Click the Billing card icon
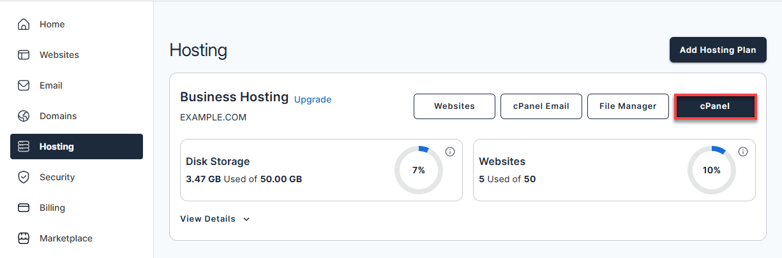The width and height of the screenshot is (782, 258). pos(24,208)
